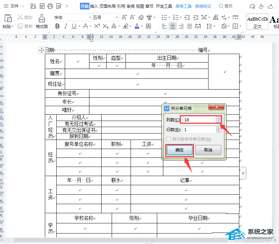Viewport: 279px width, 244px height.
Task: Open line spacing dropdown
Action: [x=215, y=26]
